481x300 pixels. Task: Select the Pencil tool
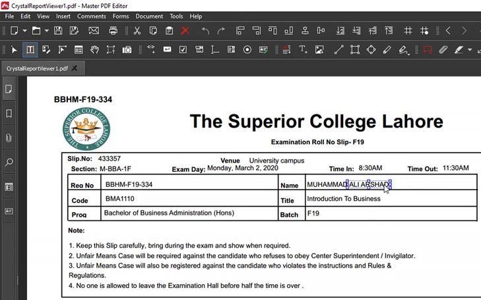click(x=387, y=50)
